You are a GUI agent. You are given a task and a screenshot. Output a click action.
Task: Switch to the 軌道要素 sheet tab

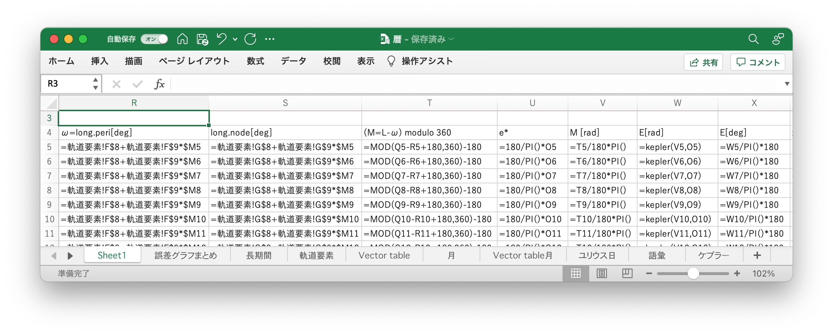pyautogui.click(x=317, y=256)
